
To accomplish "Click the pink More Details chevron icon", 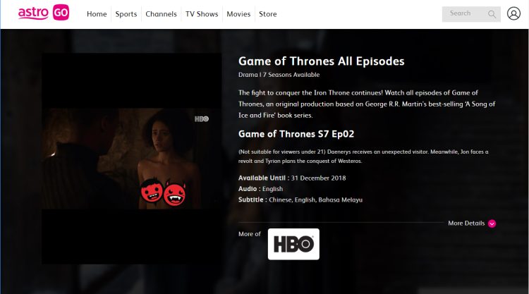I will pyautogui.click(x=492, y=223).
